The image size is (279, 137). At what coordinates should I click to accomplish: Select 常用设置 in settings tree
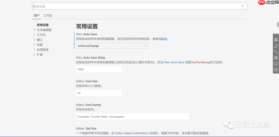point(43,25)
